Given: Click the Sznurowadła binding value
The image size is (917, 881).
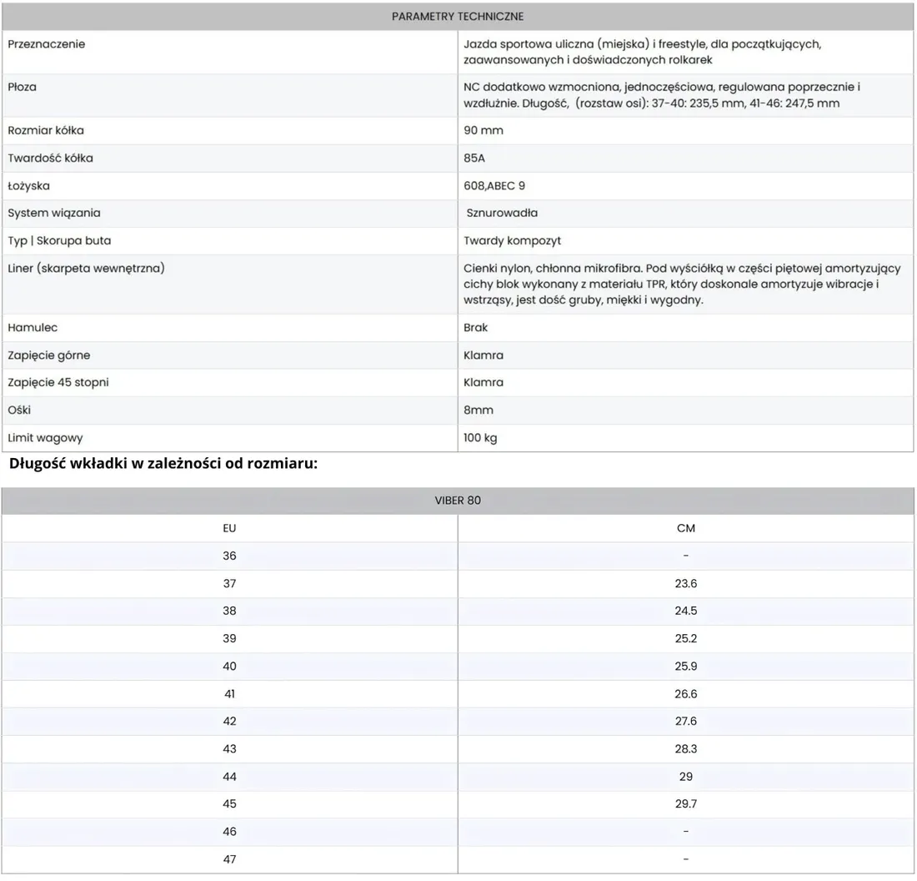Looking at the screenshot, I should (x=502, y=213).
